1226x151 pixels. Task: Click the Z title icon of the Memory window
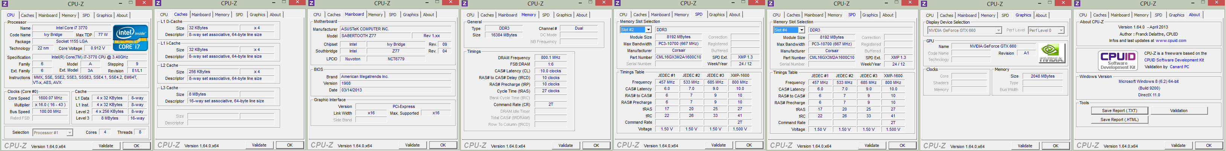click(465, 3)
